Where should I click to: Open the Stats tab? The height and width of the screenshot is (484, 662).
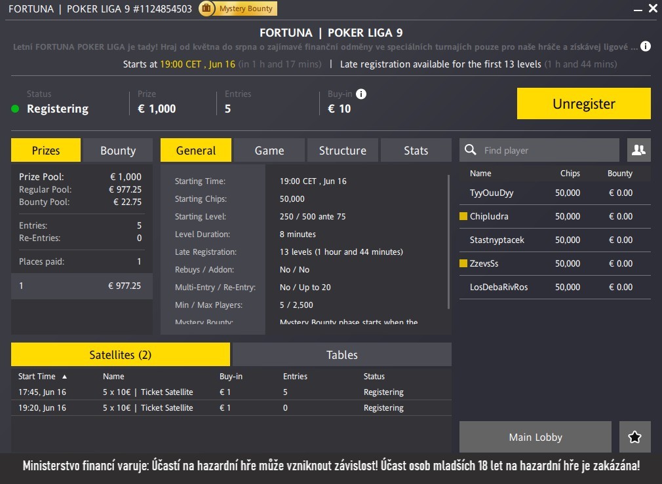tap(416, 150)
